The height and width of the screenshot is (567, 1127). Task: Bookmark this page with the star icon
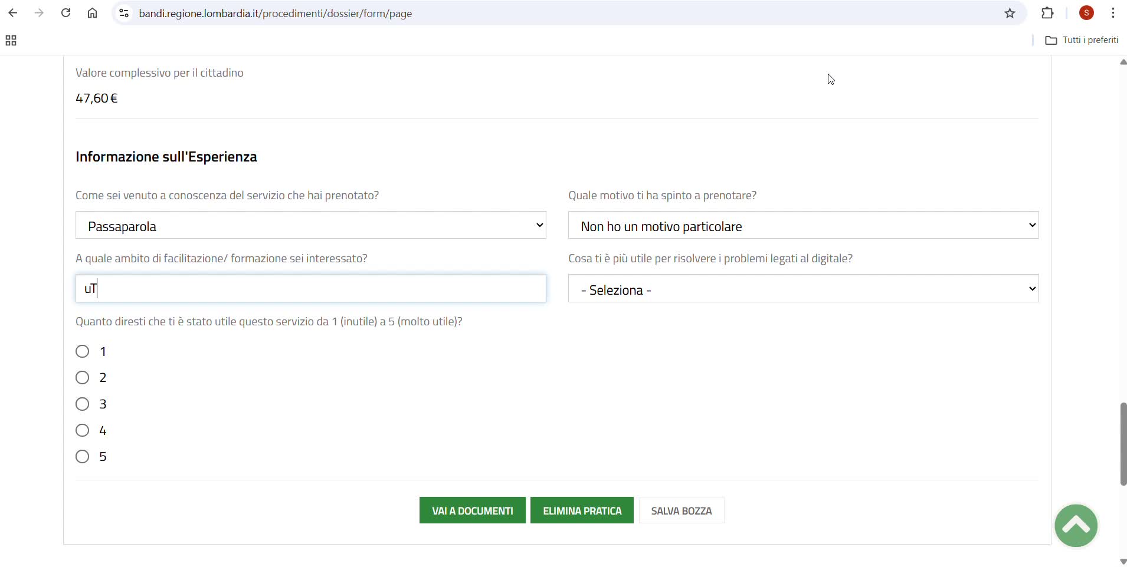[x=1010, y=13]
